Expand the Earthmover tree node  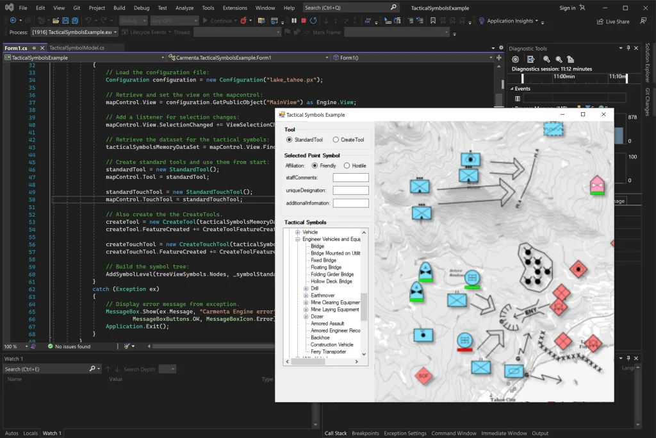click(306, 296)
